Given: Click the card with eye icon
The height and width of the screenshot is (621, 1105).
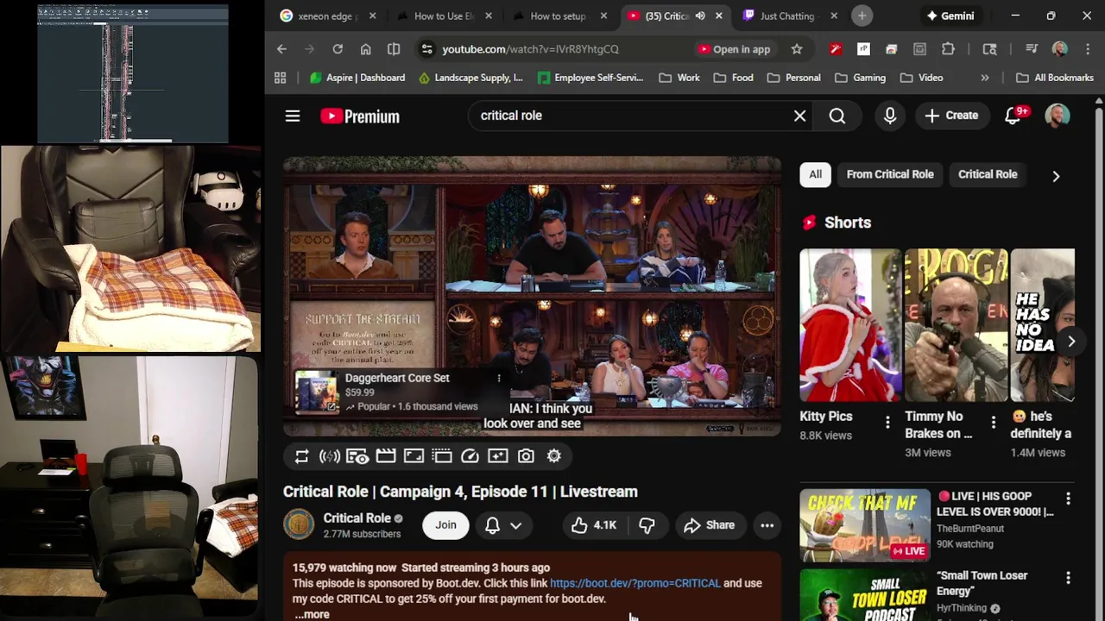Looking at the screenshot, I should click(x=357, y=456).
